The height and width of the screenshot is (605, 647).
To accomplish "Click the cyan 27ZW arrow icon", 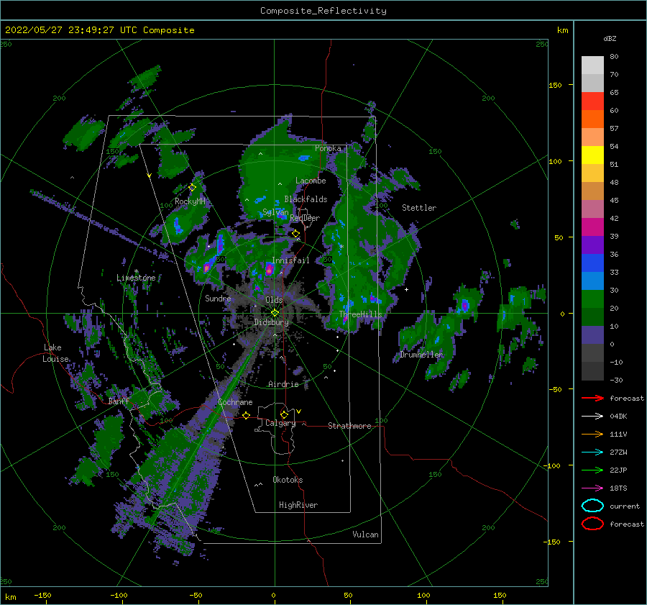I will [x=592, y=452].
